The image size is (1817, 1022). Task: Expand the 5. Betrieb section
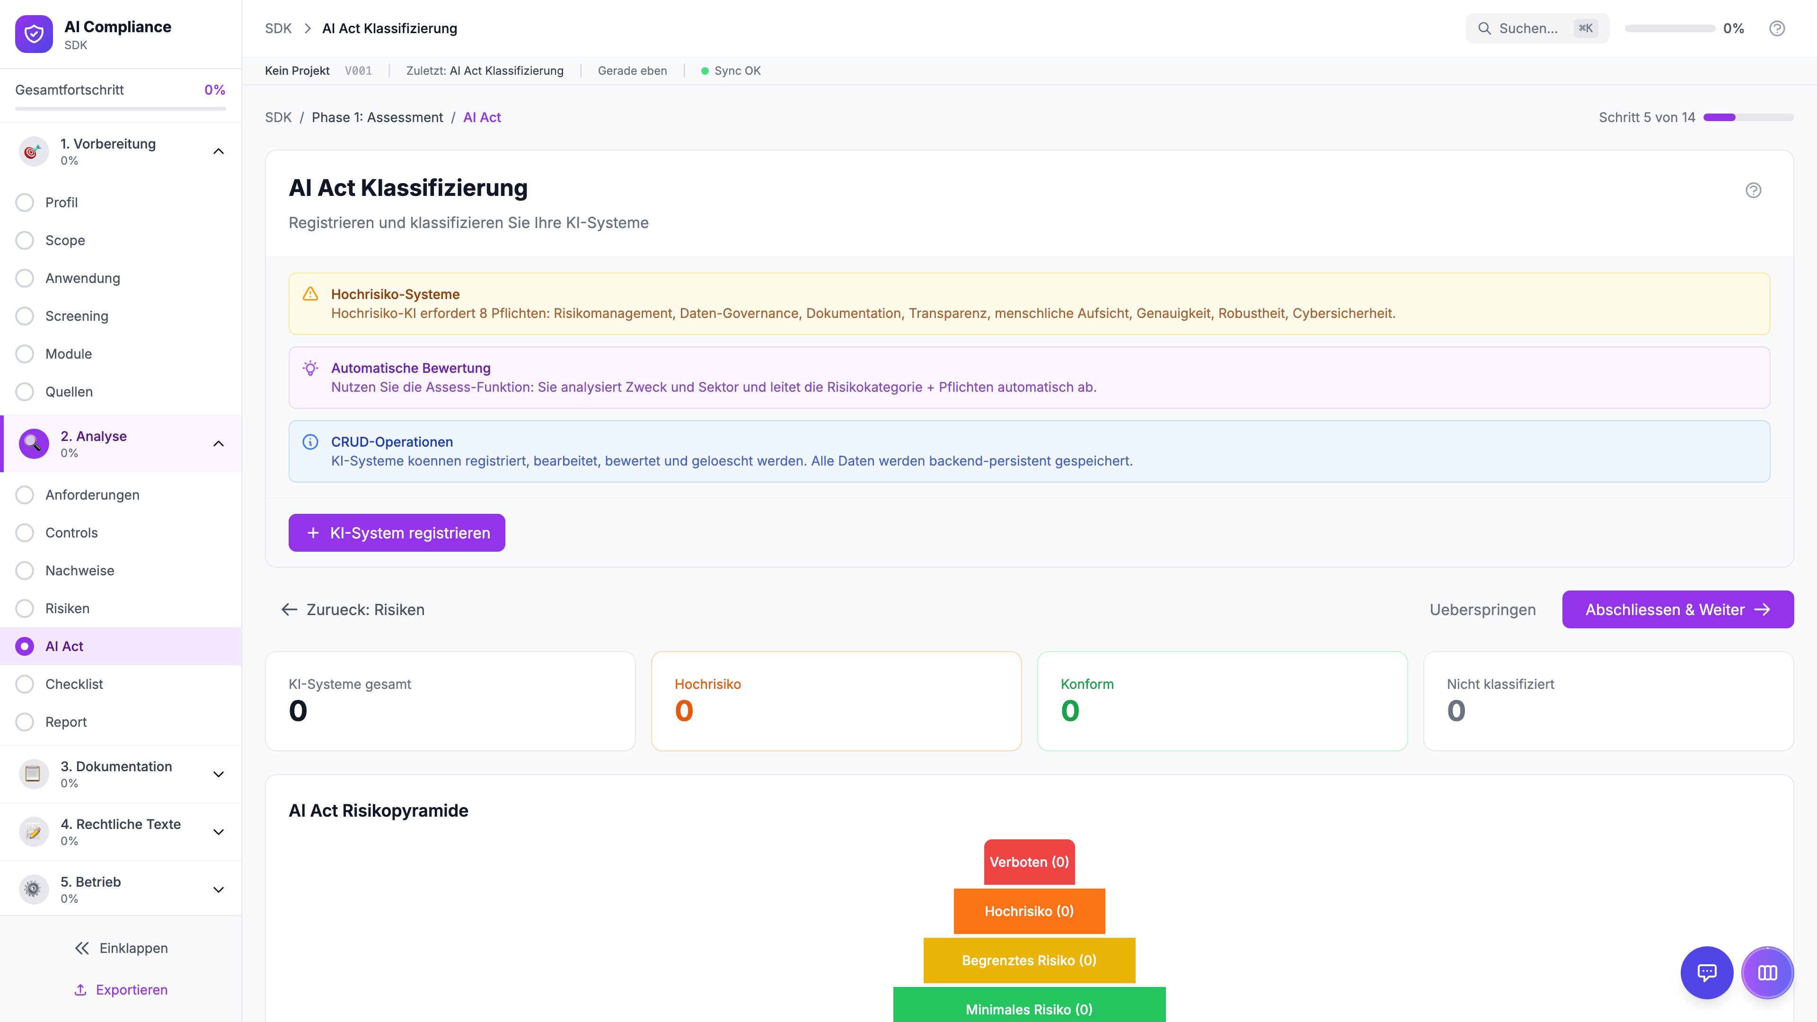click(x=219, y=890)
